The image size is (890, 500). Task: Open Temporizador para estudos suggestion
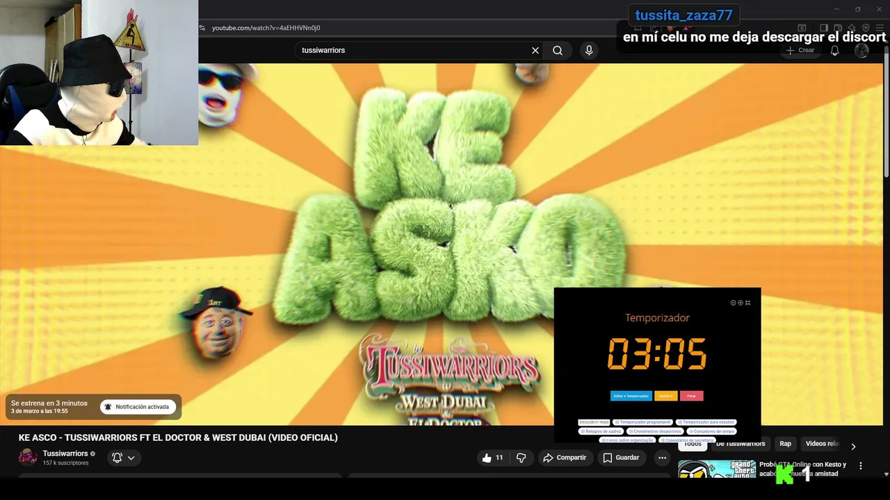point(706,422)
